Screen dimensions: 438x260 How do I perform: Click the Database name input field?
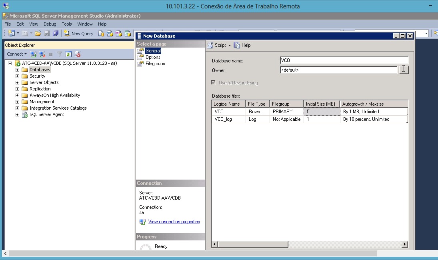click(344, 60)
